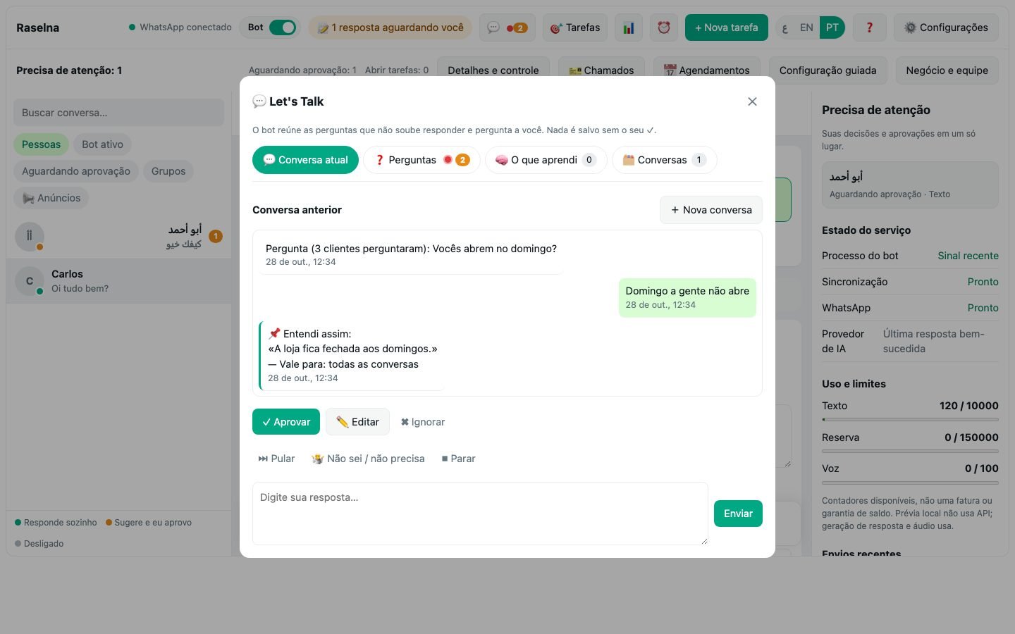Image resolution: width=1015 pixels, height=634 pixels.
Task: Start a new chat with Nova conversa
Action: (x=711, y=210)
